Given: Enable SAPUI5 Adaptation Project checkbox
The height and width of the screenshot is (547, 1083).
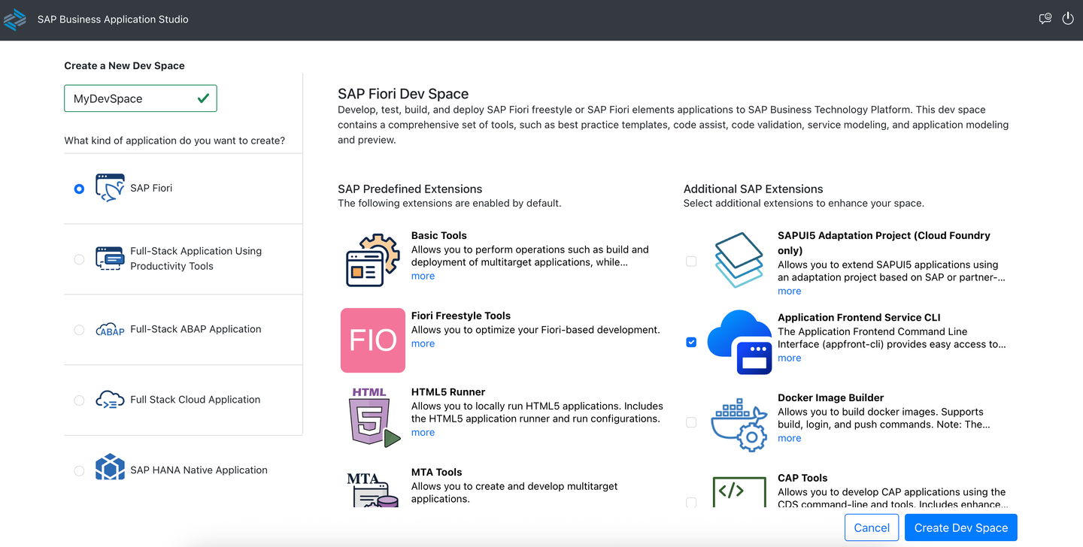Looking at the screenshot, I should (x=691, y=261).
